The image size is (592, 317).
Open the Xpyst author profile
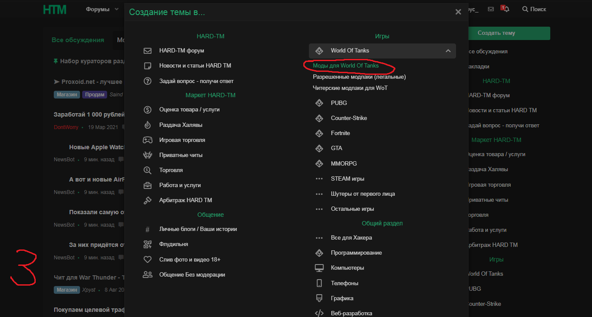pos(89,290)
